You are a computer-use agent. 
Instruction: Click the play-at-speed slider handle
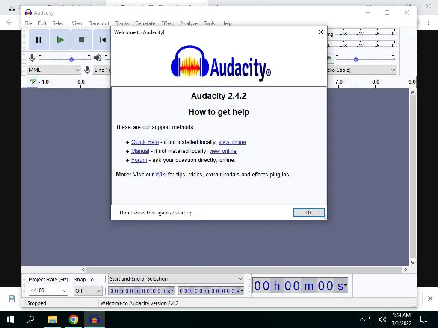click(x=355, y=59)
